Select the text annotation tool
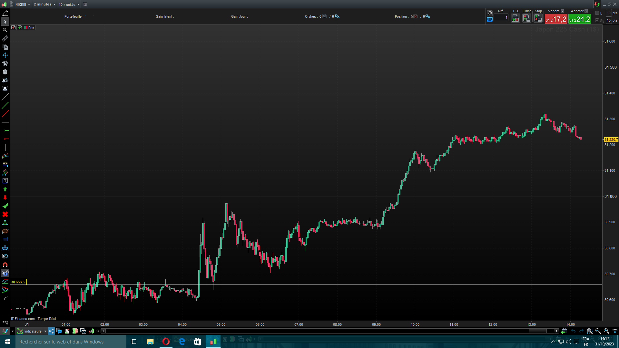The width and height of the screenshot is (619, 348). point(5,181)
